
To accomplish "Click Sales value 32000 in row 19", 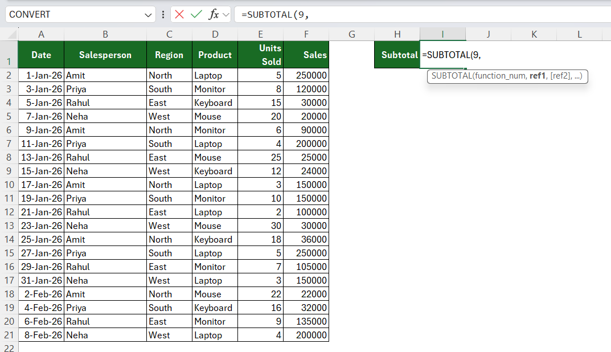I will (306, 308).
